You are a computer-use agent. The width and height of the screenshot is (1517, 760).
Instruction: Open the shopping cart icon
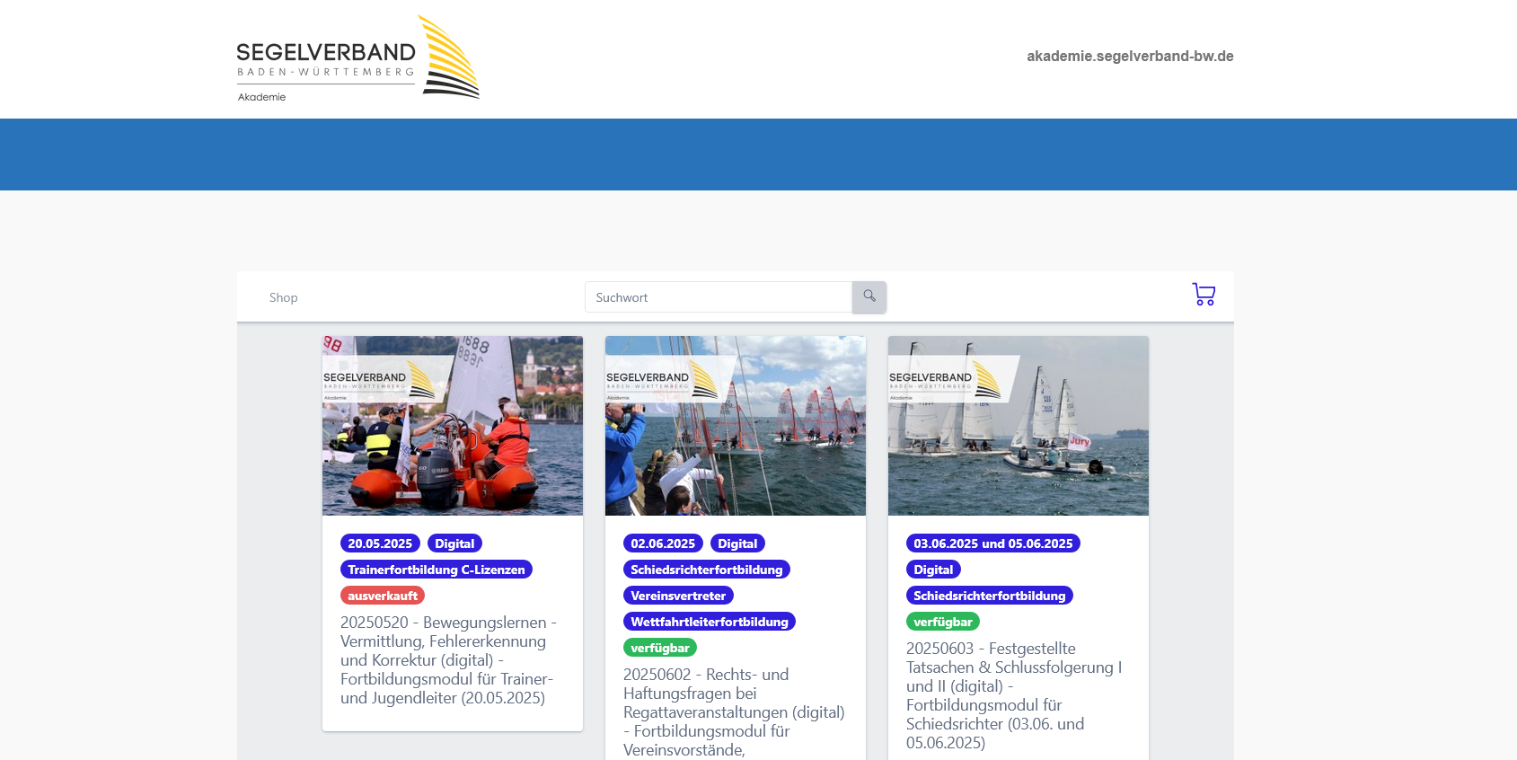[1204, 295]
